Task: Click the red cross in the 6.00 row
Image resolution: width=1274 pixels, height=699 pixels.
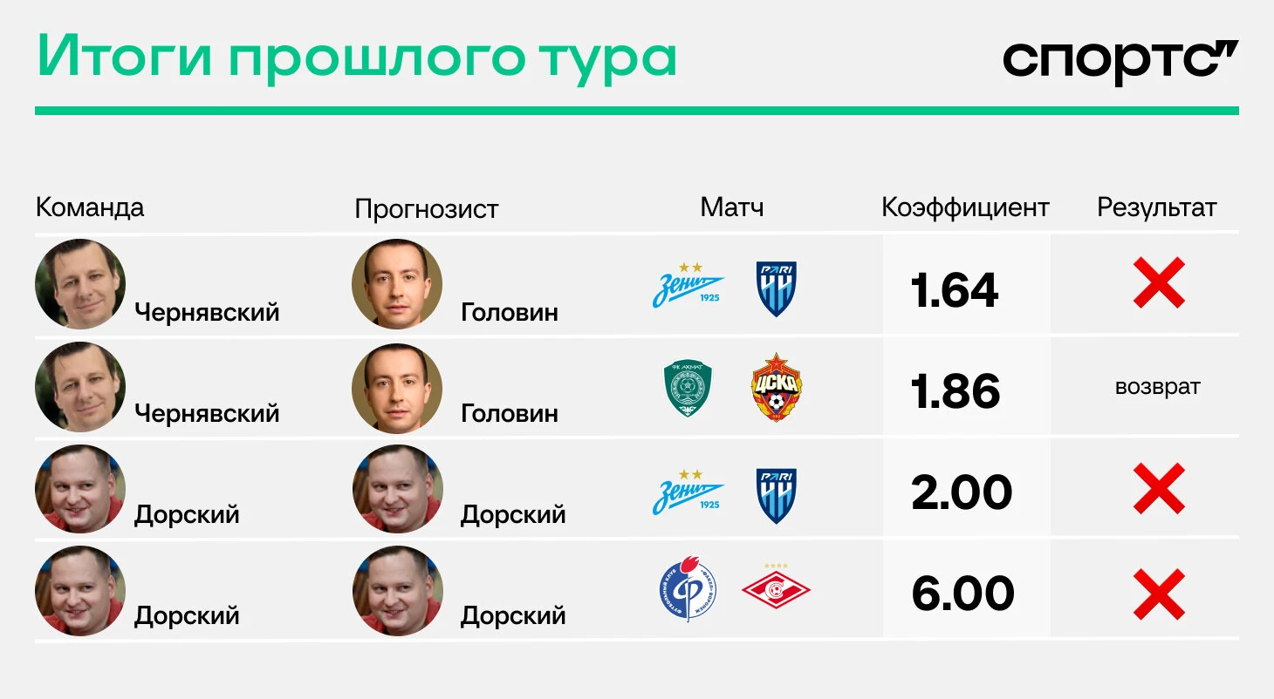Action: (x=1159, y=594)
